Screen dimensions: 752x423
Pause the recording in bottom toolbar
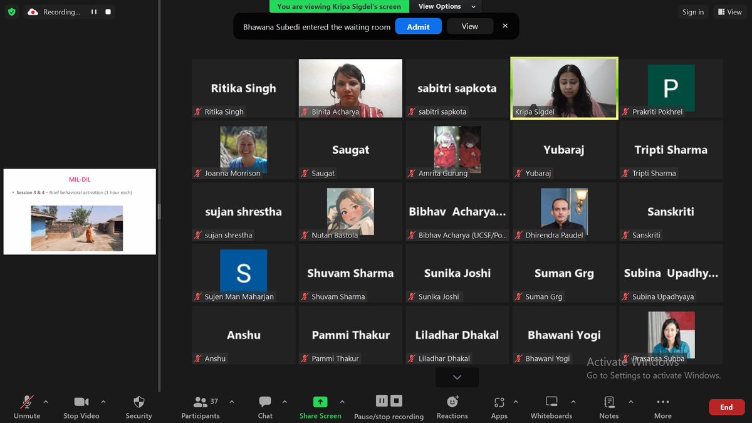tap(382, 401)
